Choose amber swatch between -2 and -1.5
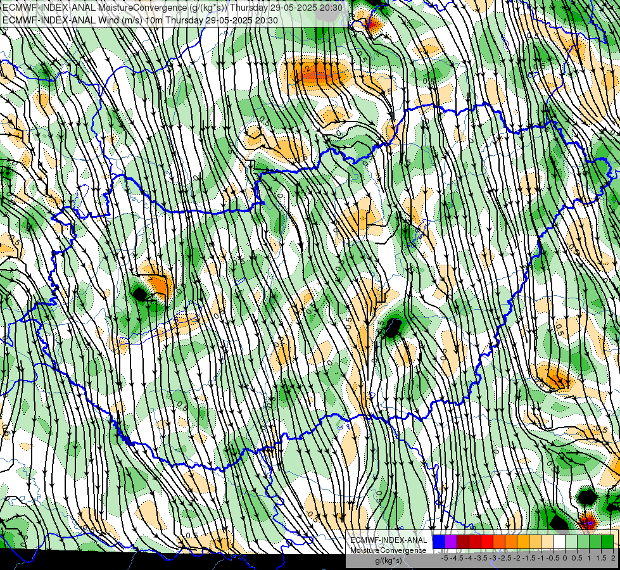Screen dimensions: 620x570 point(523,542)
